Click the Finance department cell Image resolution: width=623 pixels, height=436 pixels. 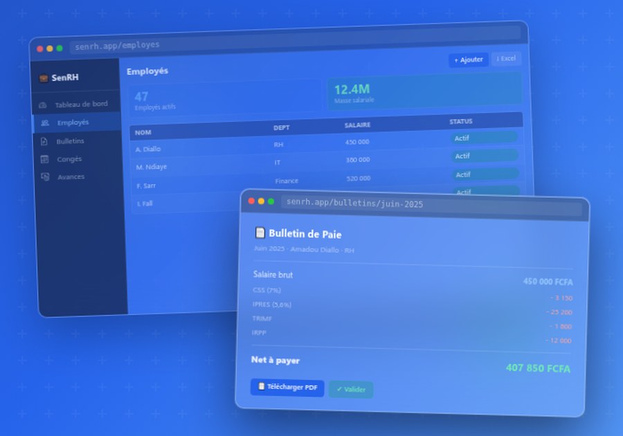point(287,181)
